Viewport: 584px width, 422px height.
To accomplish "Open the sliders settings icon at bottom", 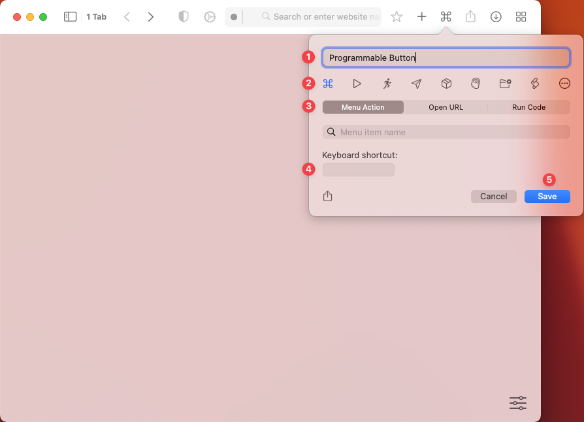I will pos(517,403).
